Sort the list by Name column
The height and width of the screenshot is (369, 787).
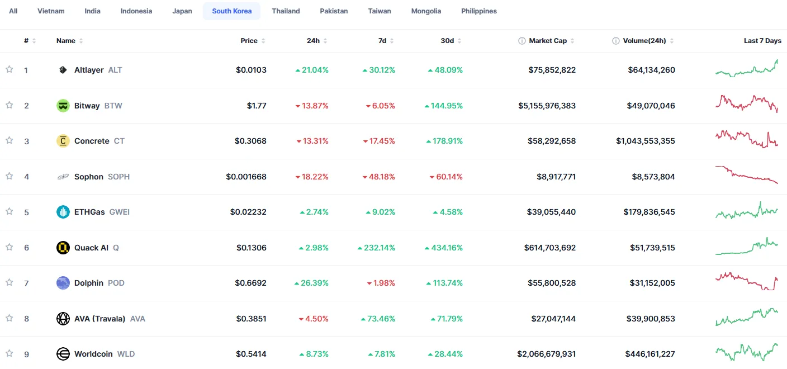tap(70, 41)
